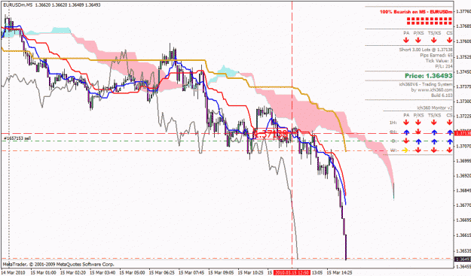Click the 'by www.ichi360.com' text
471x276 pixels.
tap(432, 90)
